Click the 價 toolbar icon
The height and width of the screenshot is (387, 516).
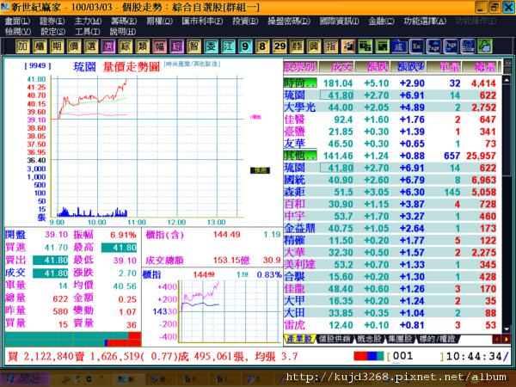(74, 46)
